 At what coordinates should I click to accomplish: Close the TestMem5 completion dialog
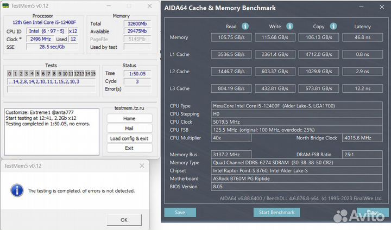pyautogui.click(x=142, y=165)
